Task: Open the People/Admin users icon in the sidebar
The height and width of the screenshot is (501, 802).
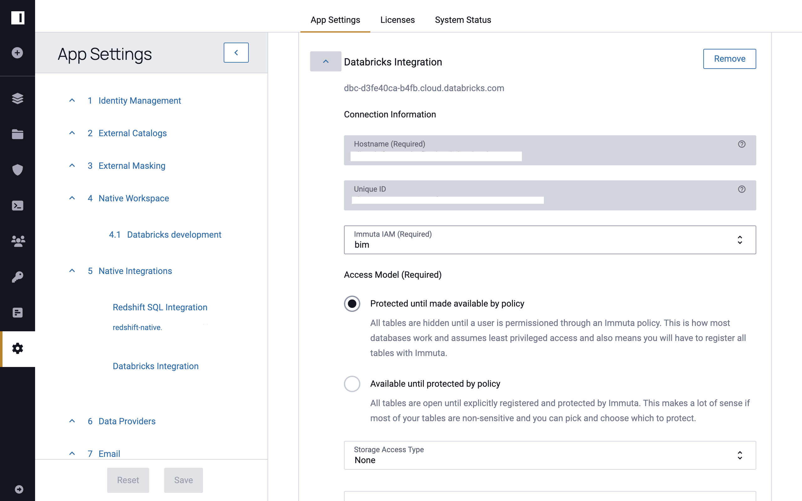Action: pyautogui.click(x=18, y=241)
